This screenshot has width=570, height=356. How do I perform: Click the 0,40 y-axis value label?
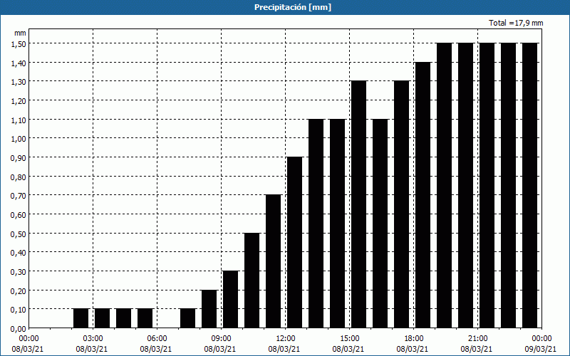pyautogui.click(x=19, y=253)
